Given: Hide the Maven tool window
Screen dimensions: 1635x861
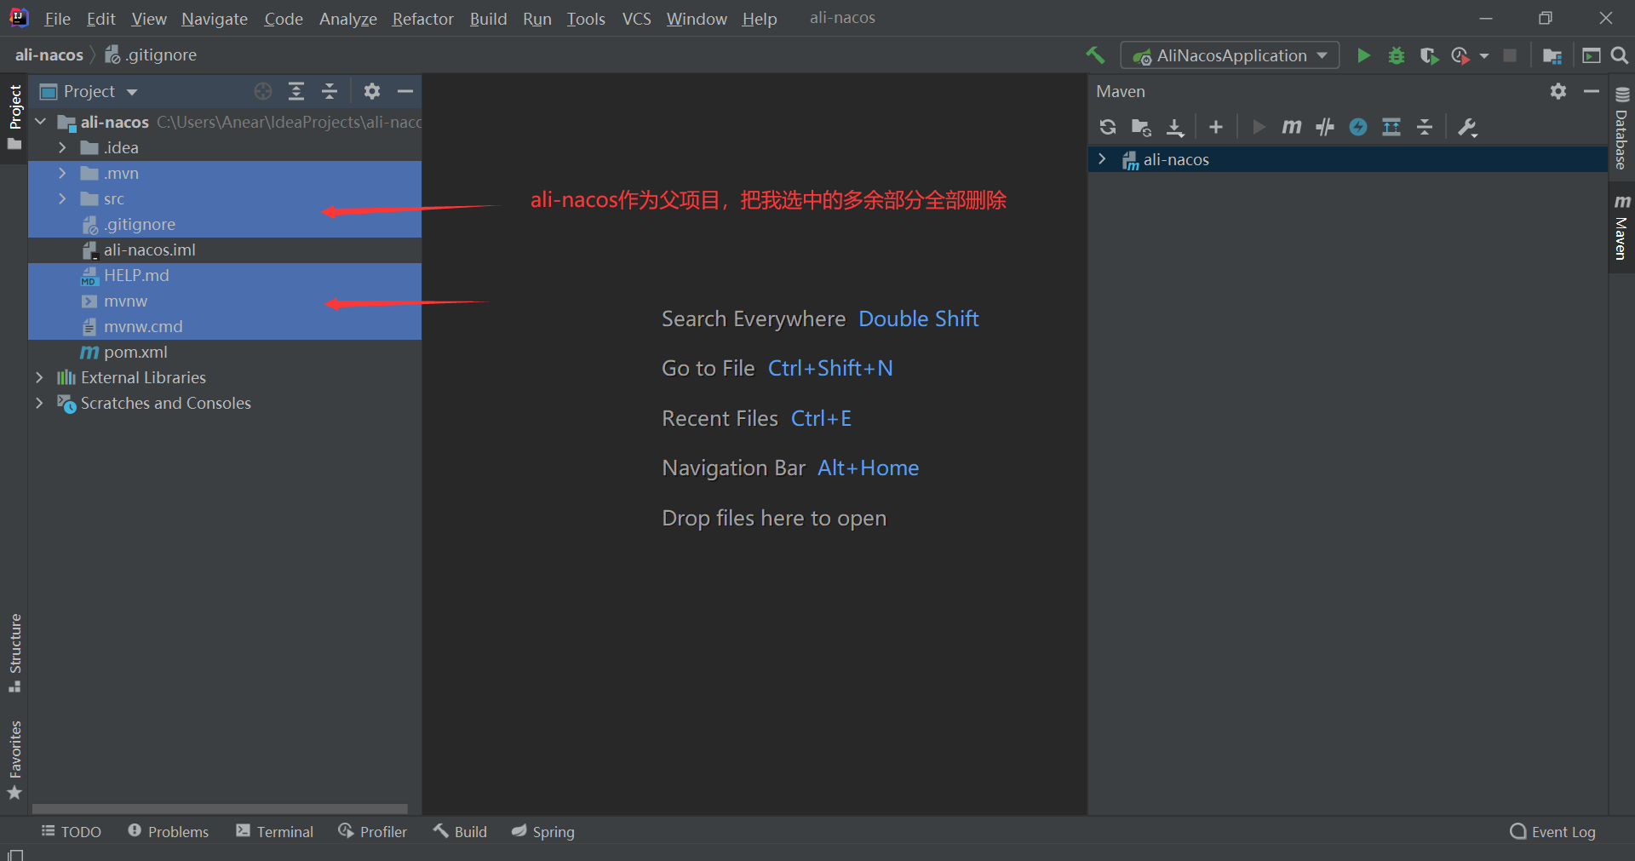Looking at the screenshot, I should click(x=1592, y=91).
